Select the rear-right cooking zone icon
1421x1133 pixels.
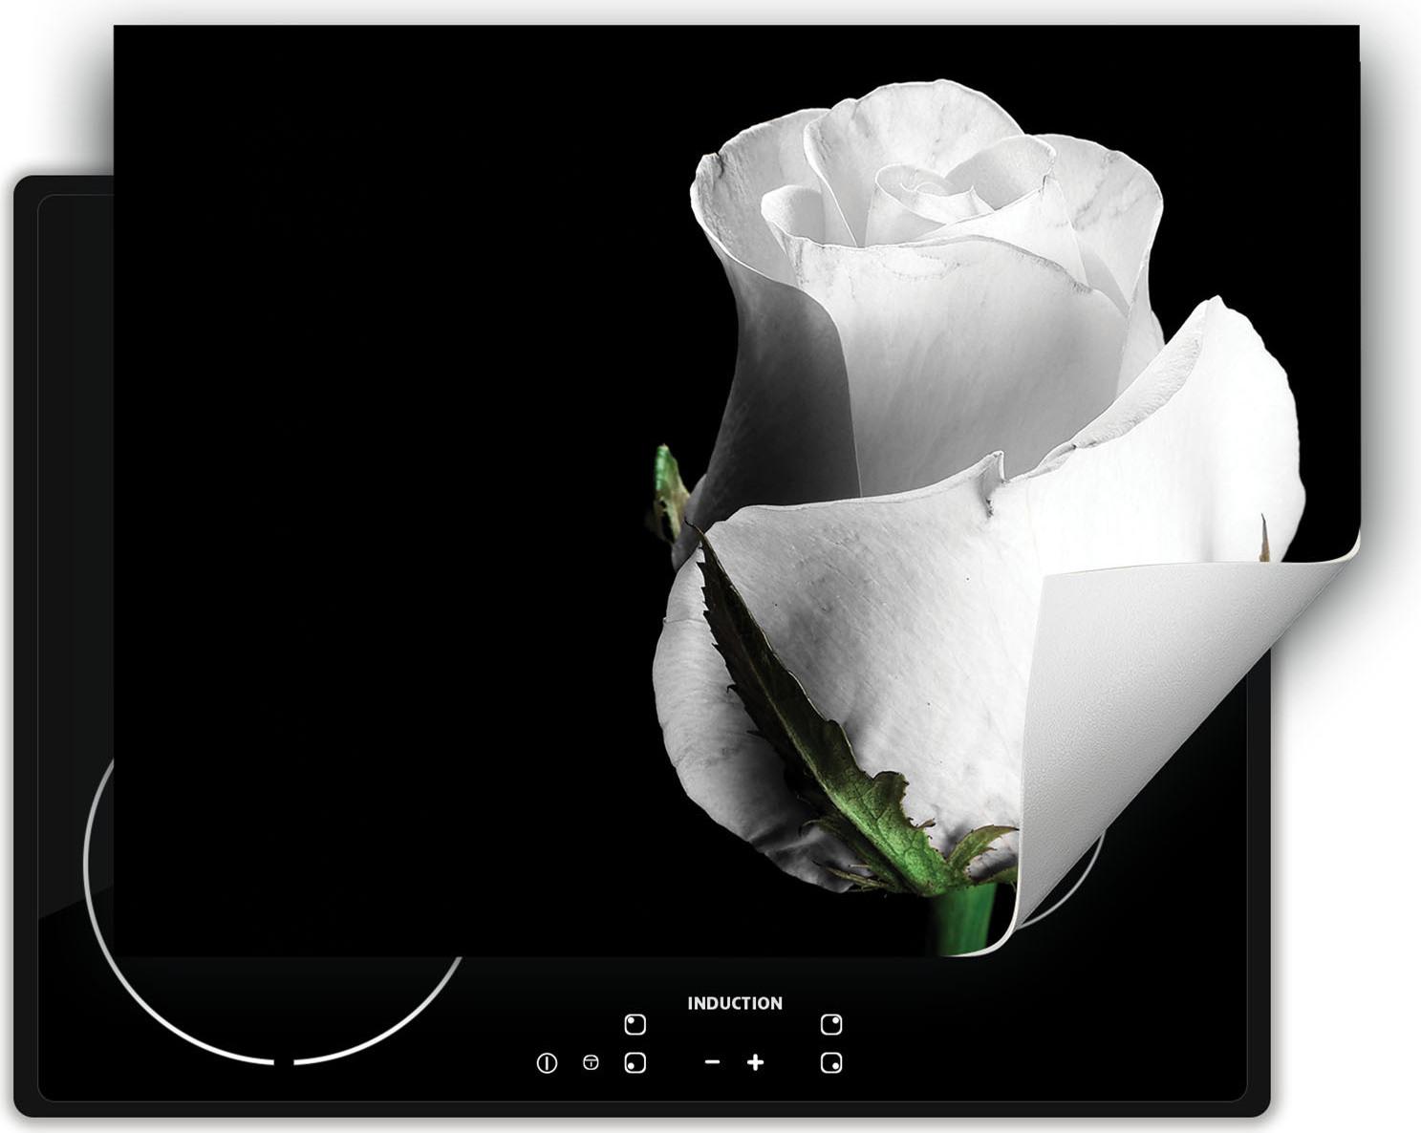831,1025
